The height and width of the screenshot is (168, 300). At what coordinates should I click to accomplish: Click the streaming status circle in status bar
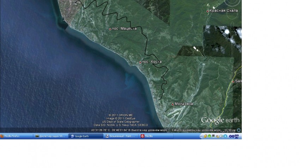(x=239, y=130)
